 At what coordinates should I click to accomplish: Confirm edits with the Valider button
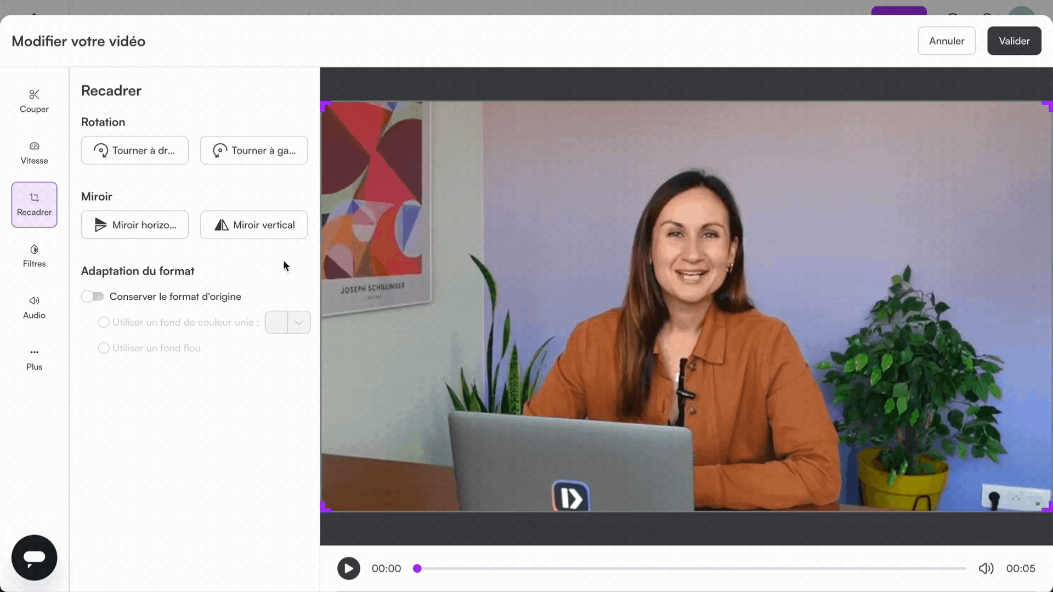(1014, 41)
